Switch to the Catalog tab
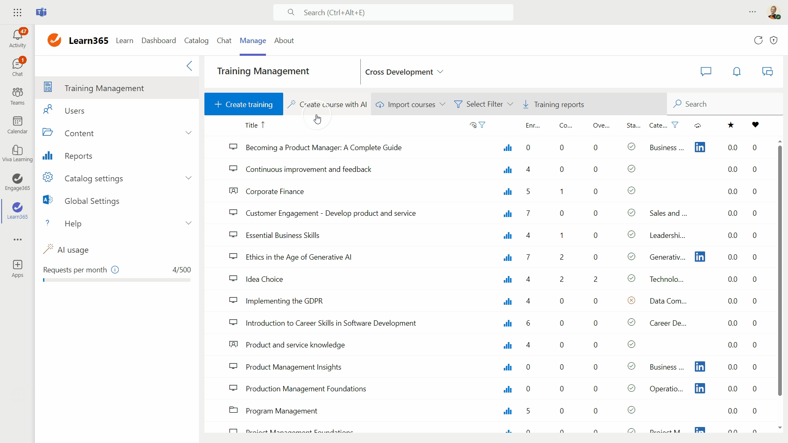Viewport: 788px width, 443px height. pos(196,41)
